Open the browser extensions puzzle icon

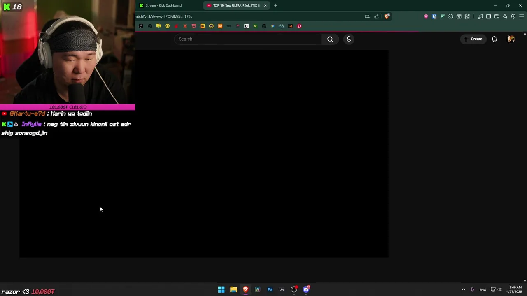[450, 16]
